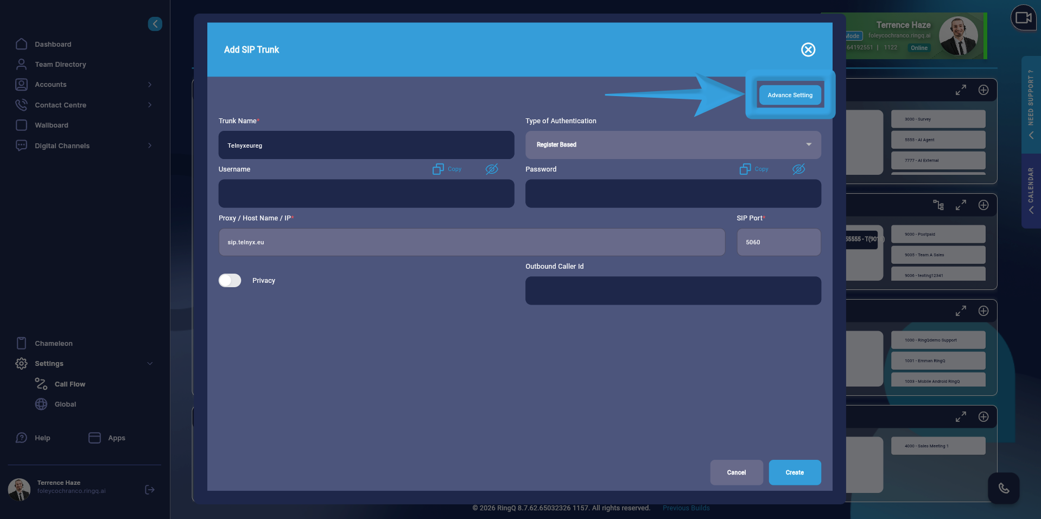Open the phone dialer icon bottom right

coord(1004,489)
